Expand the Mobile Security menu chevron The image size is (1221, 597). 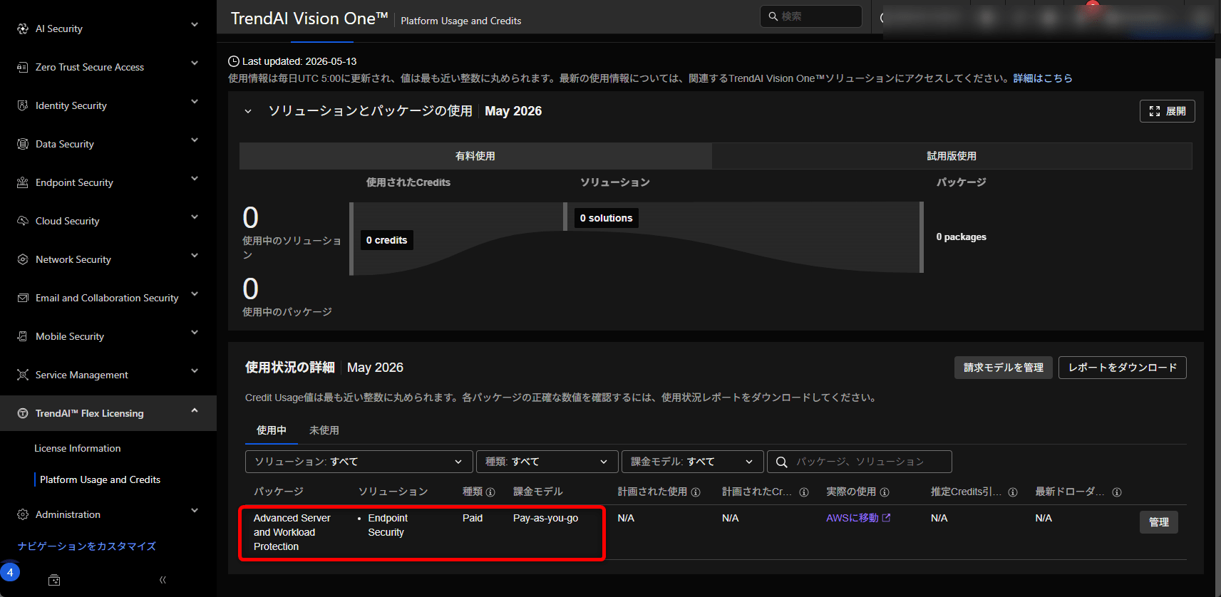pos(195,333)
